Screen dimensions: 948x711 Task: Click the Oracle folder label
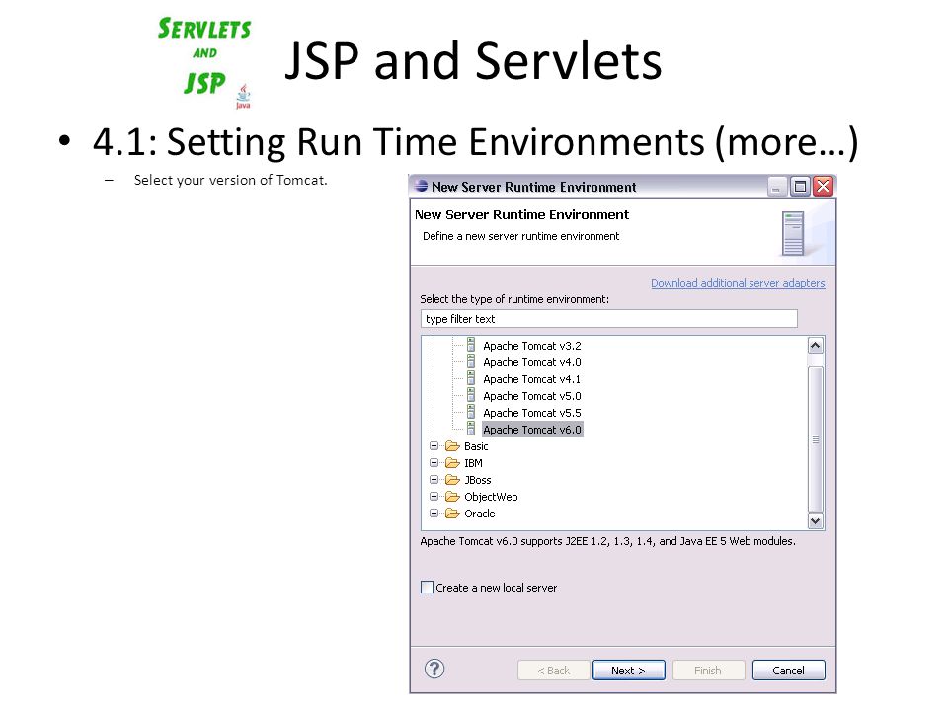tap(480, 513)
